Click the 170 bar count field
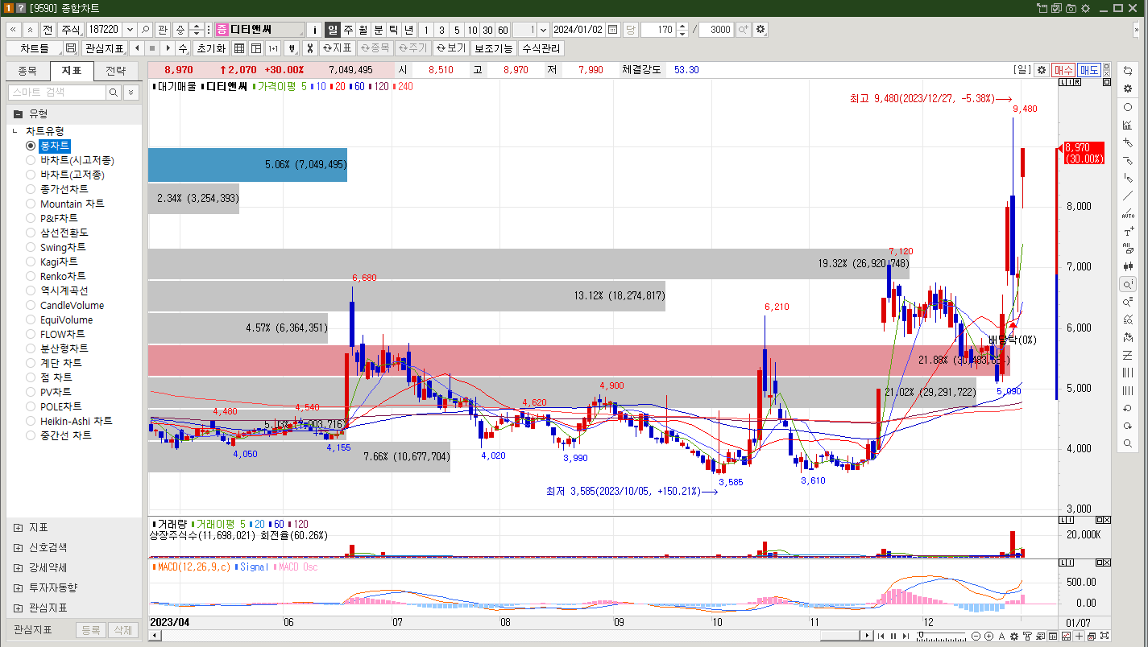Viewport: 1148px width, 647px height. click(x=657, y=29)
